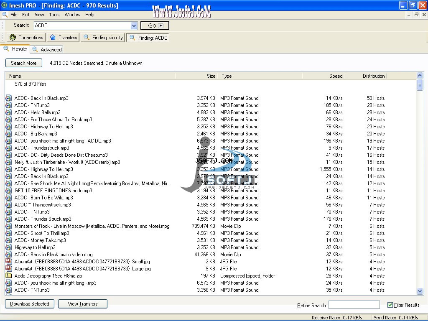Click the icon for Highway to Hell.mp3 without ACDC prefix
Image resolution: width=428 pixels, height=321 pixels.
pyautogui.click(x=9, y=247)
